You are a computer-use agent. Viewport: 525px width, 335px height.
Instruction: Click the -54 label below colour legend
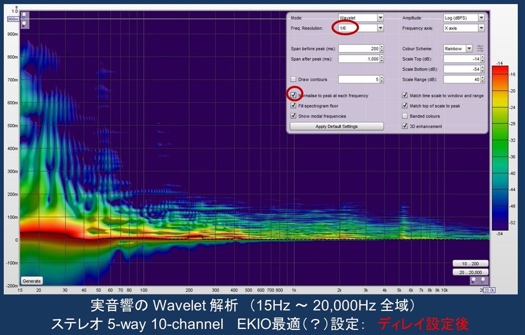tap(499, 234)
